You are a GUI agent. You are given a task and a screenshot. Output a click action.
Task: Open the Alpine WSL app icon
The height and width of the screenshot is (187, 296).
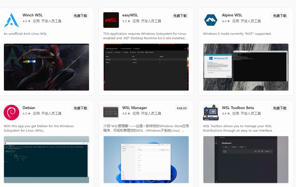(211, 20)
